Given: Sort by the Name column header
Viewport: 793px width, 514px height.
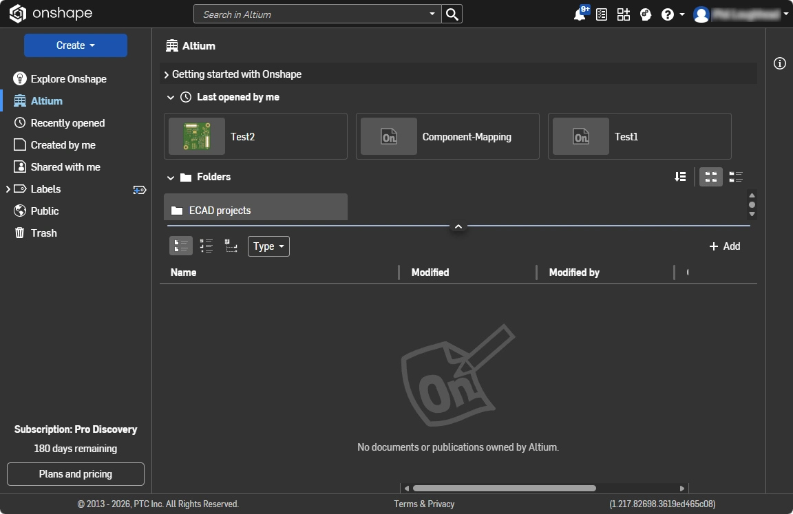Looking at the screenshot, I should click(183, 272).
